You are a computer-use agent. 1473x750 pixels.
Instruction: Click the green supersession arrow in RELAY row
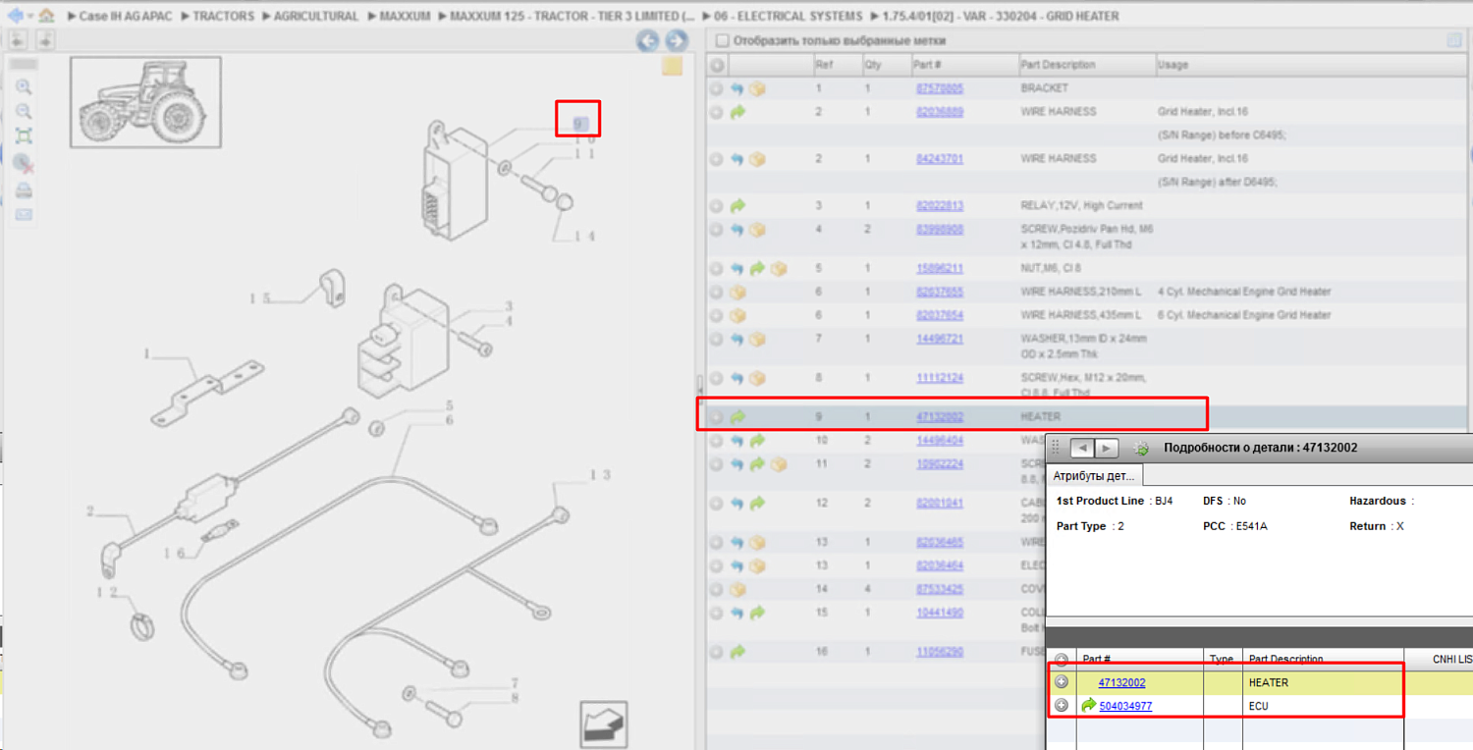point(737,206)
